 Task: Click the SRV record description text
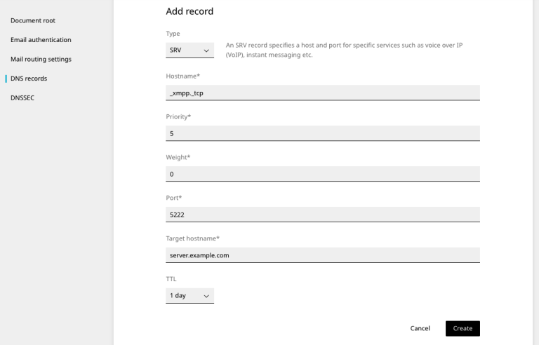point(344,50)
